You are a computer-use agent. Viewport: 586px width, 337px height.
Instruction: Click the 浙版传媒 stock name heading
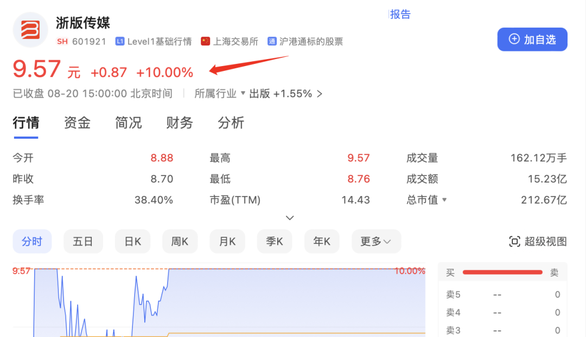click(x=83, y=23)
